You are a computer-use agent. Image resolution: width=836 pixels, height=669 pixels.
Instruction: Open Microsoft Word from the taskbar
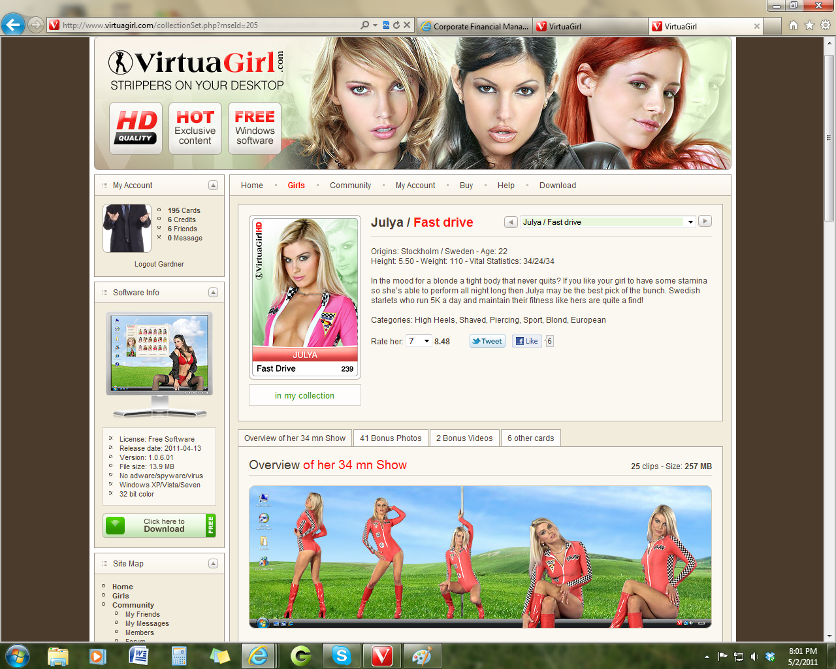(x=138, y=655)
